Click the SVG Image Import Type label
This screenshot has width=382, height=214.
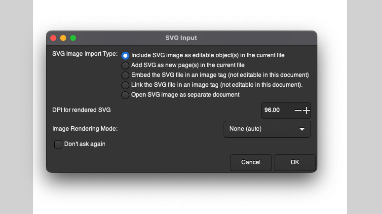85,54
